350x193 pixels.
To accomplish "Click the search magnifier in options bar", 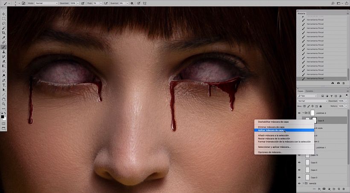I will (333, 3).
